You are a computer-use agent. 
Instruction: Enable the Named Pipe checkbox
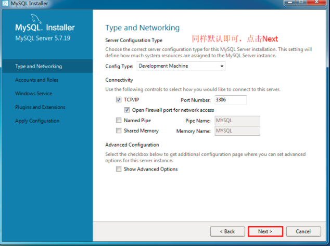click(x=119, y=120)
